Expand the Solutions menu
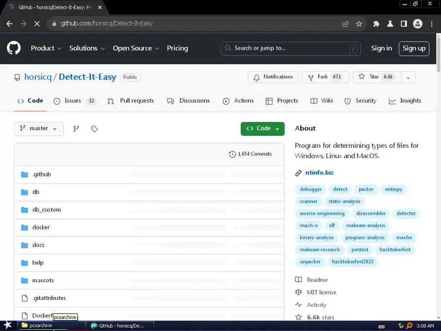441x331 pixels. 87,48
